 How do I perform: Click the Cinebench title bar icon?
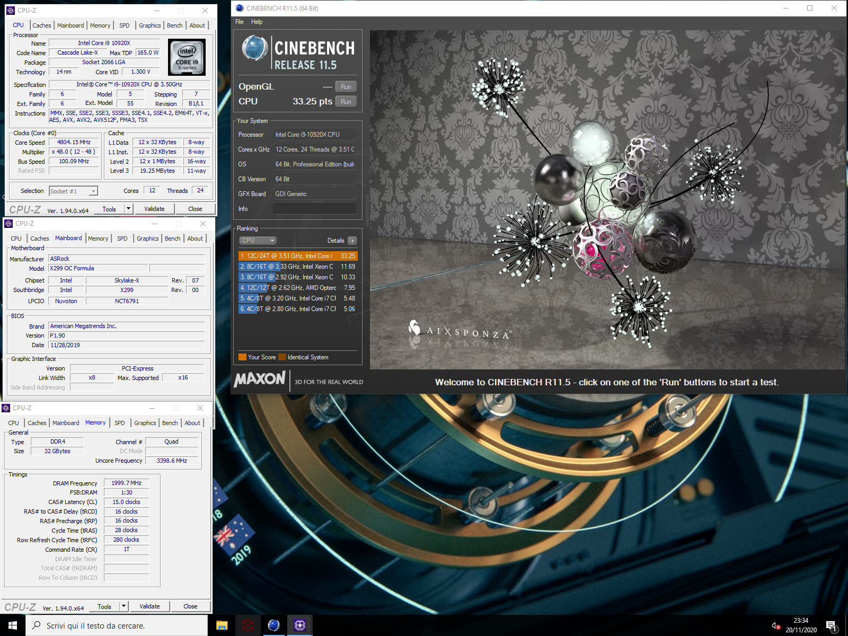tap(240, 8)
